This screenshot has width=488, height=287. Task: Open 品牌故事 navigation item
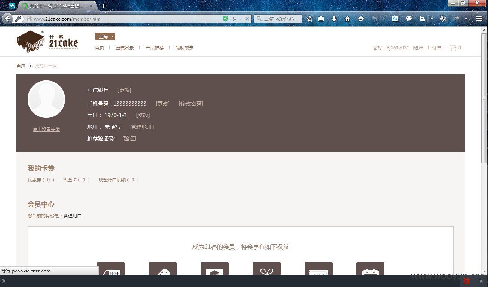click(x=185, y=48)
